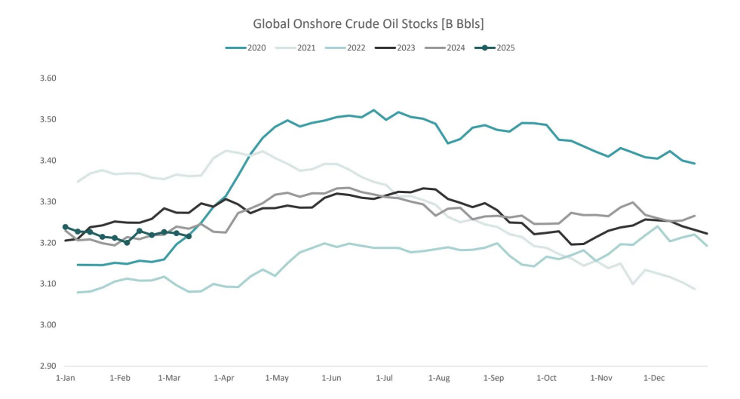Toggle the 2022 legend entry
This screenshot has height=399, width=740.
(347, 48)
